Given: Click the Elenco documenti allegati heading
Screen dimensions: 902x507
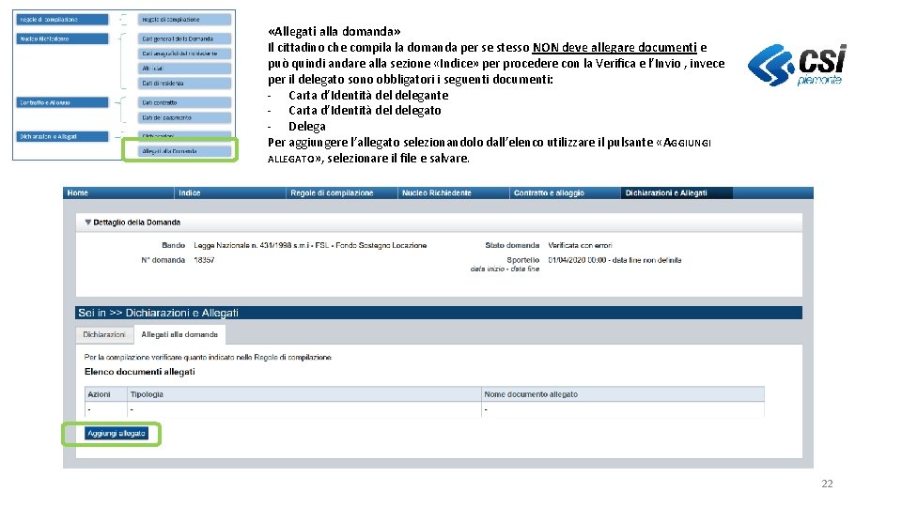Looking at the screenshot, I should click(140, 372).
